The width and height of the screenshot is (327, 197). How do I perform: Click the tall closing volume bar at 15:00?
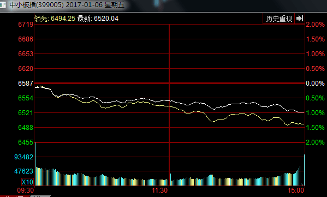coord(304,170)
